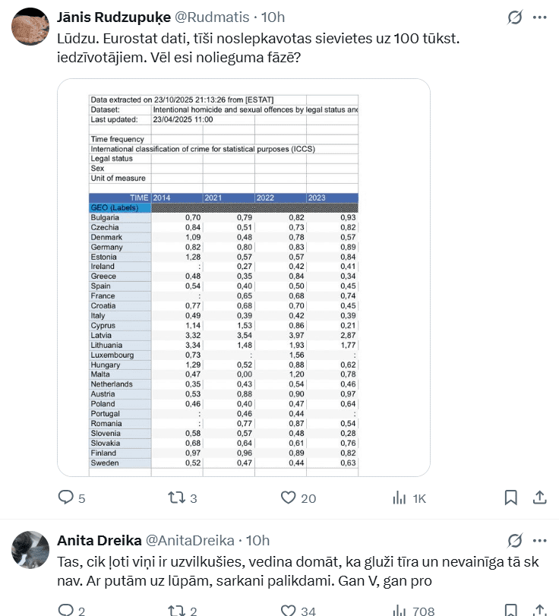The image size is (559, 616).
Task: View analytics for the 708 views post
Action: (400, 609)
